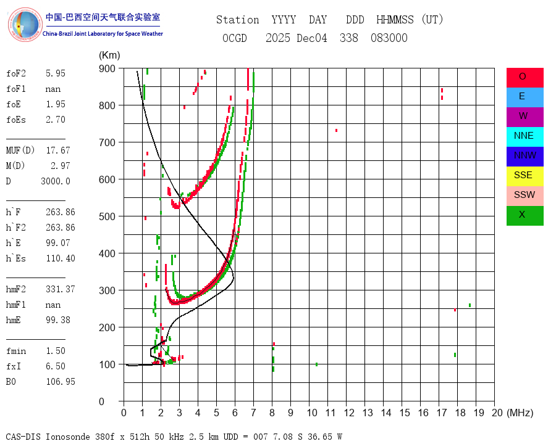Click the (Km) axis unit label
Screen dimensions: 556x444
(x=109, y=55)
